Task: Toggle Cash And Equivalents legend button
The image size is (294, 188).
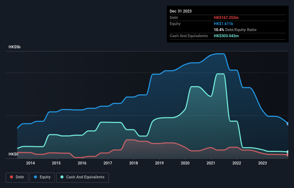Action: 82,177
